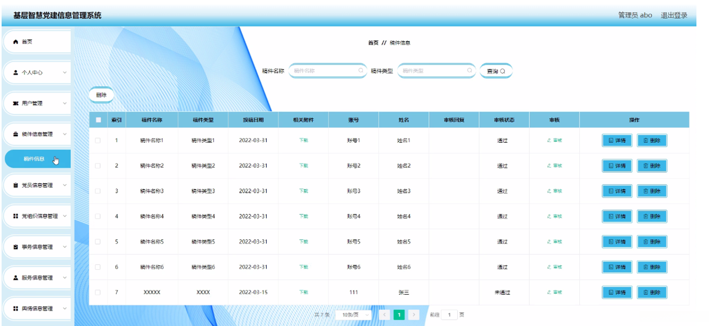
Task: Click the 前往 page number input field
Action: [449, 315]
